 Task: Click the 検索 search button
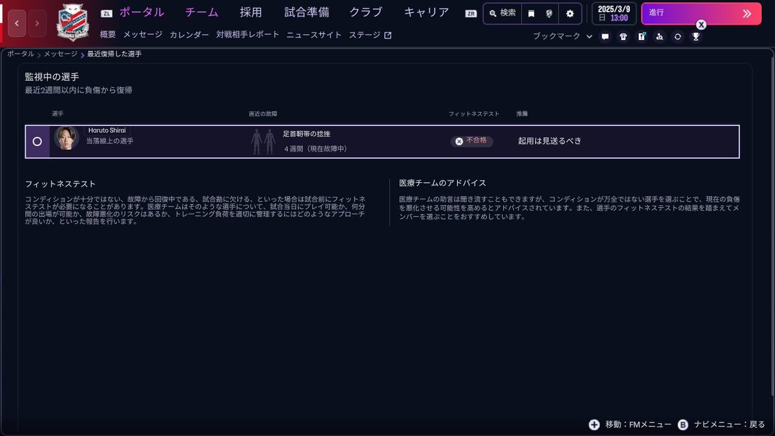tap(502, 14)
